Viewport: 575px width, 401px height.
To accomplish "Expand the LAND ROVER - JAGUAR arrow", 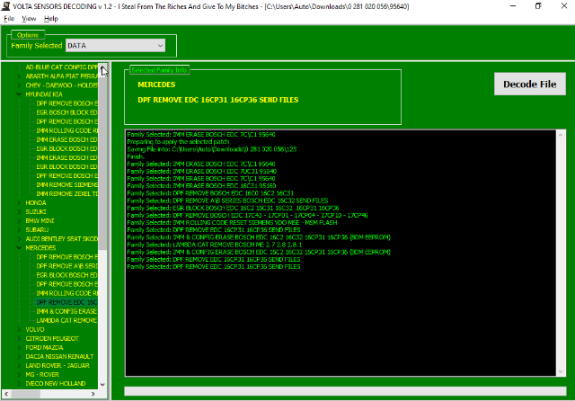I will (19, 366).
